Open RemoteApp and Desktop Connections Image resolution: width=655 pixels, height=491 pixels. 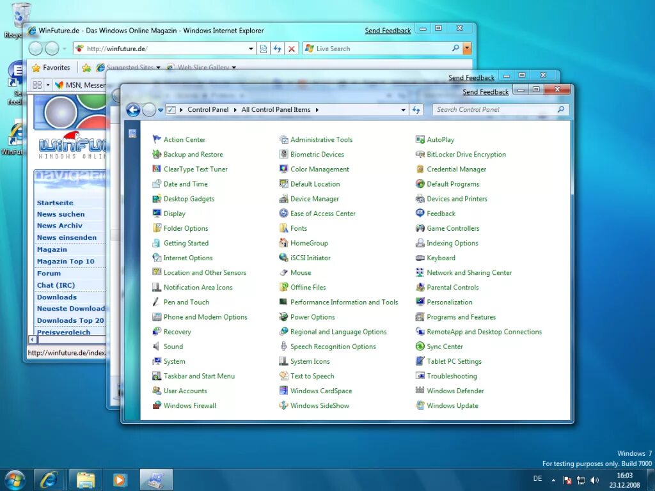coord(484,332)
